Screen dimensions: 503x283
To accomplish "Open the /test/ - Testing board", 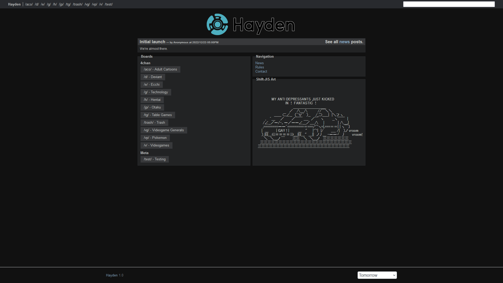I will coord(154,159).
